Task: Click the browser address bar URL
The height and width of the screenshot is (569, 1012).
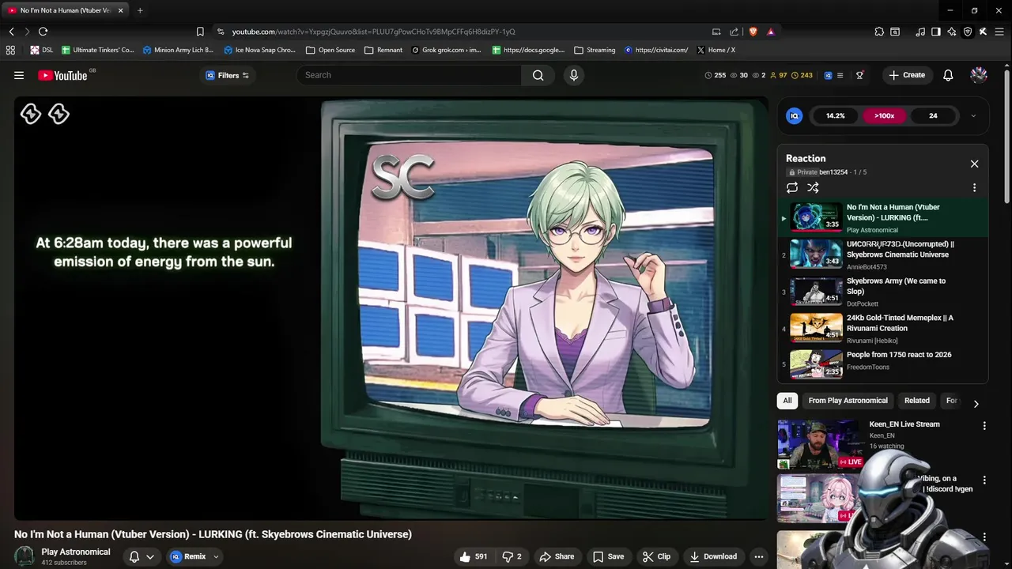Action: (373, 32)
